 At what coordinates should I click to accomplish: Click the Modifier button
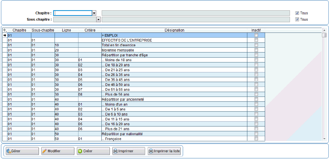[x=58, y=151]
